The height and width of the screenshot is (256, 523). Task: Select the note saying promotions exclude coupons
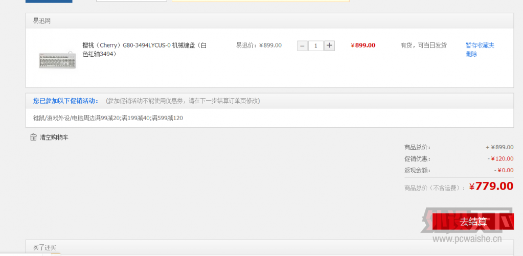pos(183,101)
